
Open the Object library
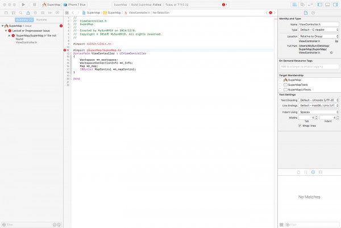tap(313, 172)
